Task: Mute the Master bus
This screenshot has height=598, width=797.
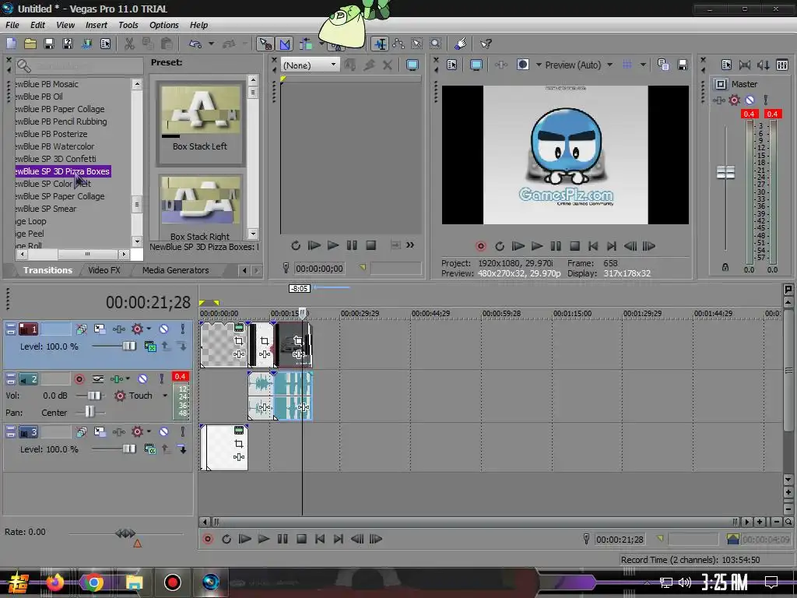Action: click(750, 100)
